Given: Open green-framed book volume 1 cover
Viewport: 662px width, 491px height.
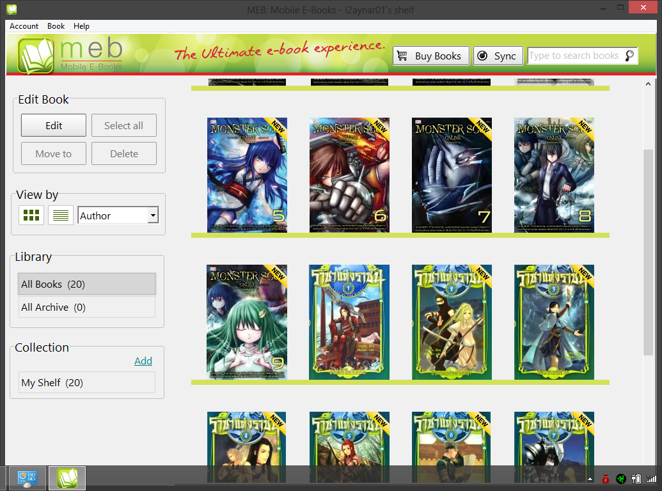Looking at the screenshot, I should [x=349, y=322].
